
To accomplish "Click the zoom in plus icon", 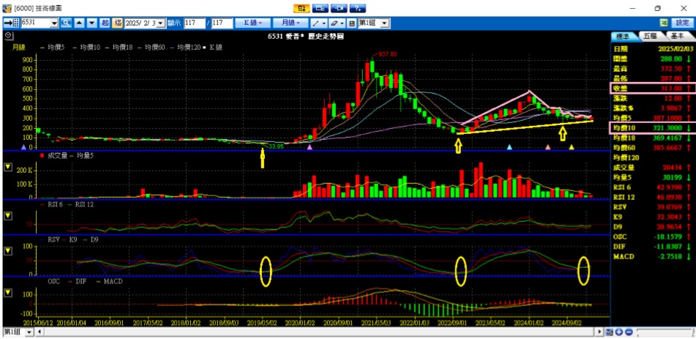I will pyautogui.click(x=618, y=332).
